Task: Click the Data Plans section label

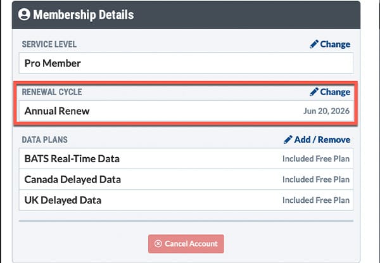Action: pyautogui.click(x=45, y=139)
